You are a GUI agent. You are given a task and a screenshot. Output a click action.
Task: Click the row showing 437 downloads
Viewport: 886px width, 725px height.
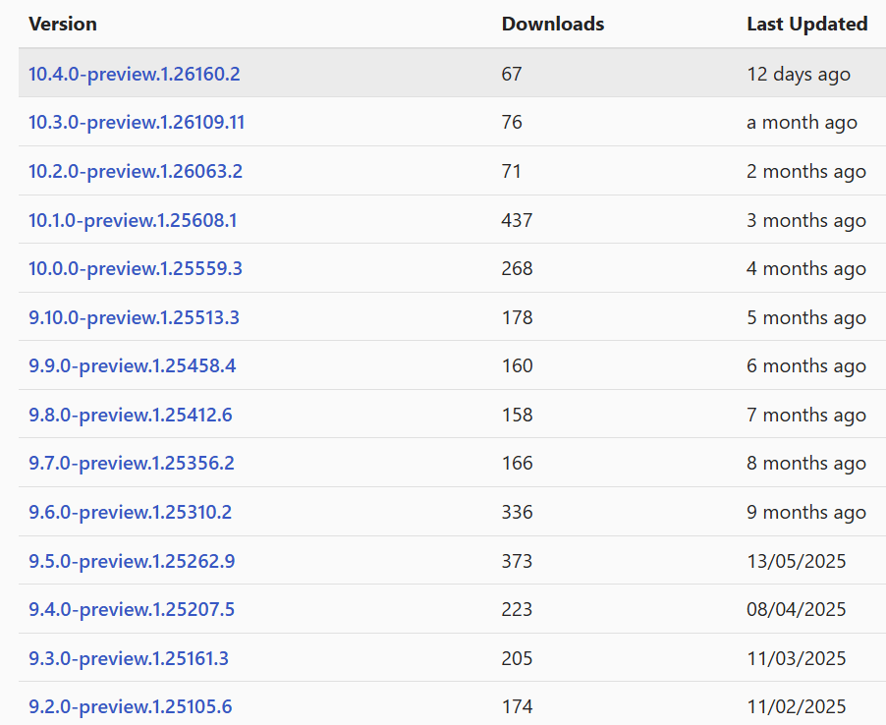[442, 220]
